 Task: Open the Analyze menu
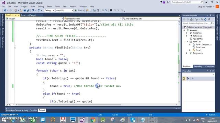pos(73,6)
